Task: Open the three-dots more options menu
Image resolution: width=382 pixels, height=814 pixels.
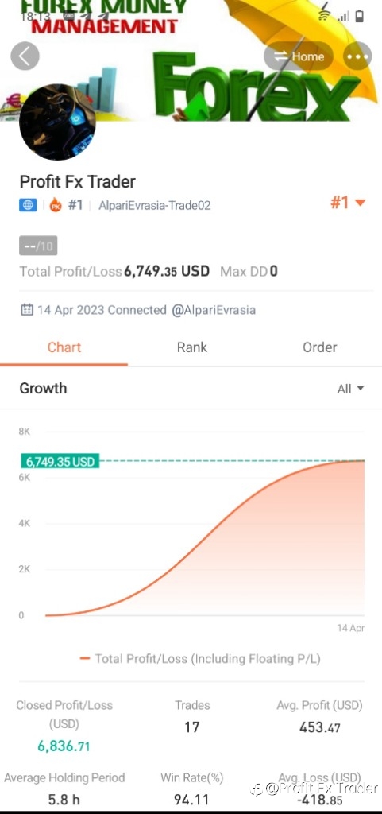Action: pyautogui.click(x=357, y=56)
